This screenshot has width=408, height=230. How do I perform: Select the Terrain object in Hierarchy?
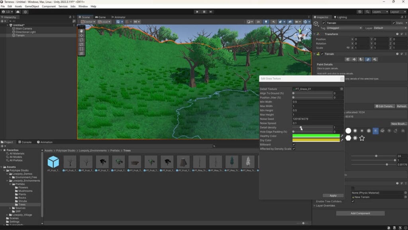[21, 36]
